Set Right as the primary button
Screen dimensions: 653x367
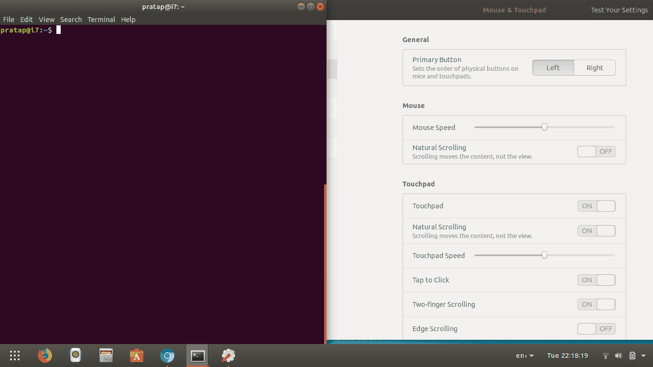594,67
